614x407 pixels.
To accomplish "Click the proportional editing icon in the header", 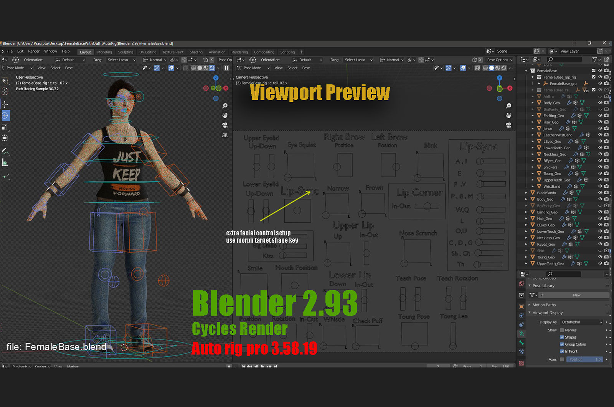I will (173, 60).
